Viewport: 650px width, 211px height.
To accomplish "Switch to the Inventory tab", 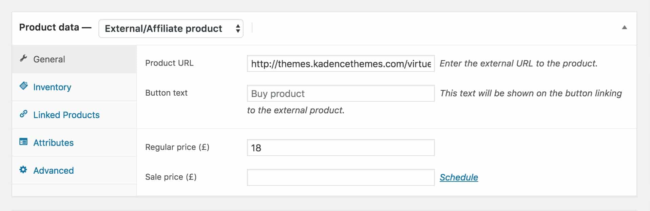I will 74,87.
